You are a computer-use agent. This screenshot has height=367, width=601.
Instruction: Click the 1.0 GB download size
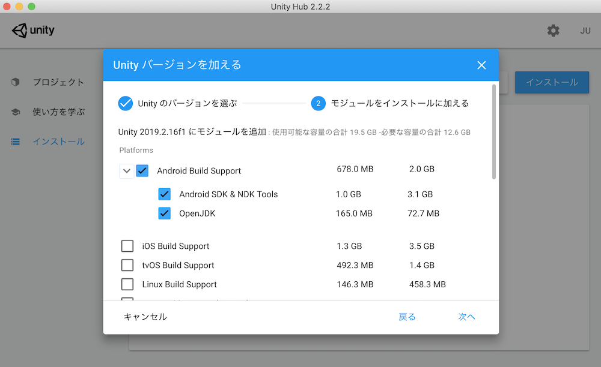click(x=349, y=194)
